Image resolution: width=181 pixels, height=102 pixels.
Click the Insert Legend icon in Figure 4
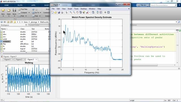101,12
